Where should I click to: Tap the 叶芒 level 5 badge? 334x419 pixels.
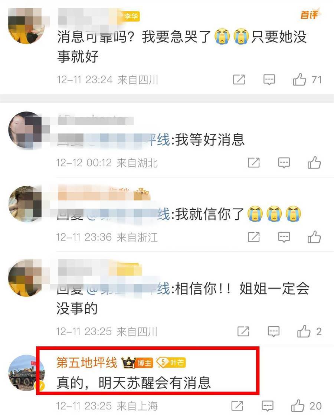pos(171,363)
